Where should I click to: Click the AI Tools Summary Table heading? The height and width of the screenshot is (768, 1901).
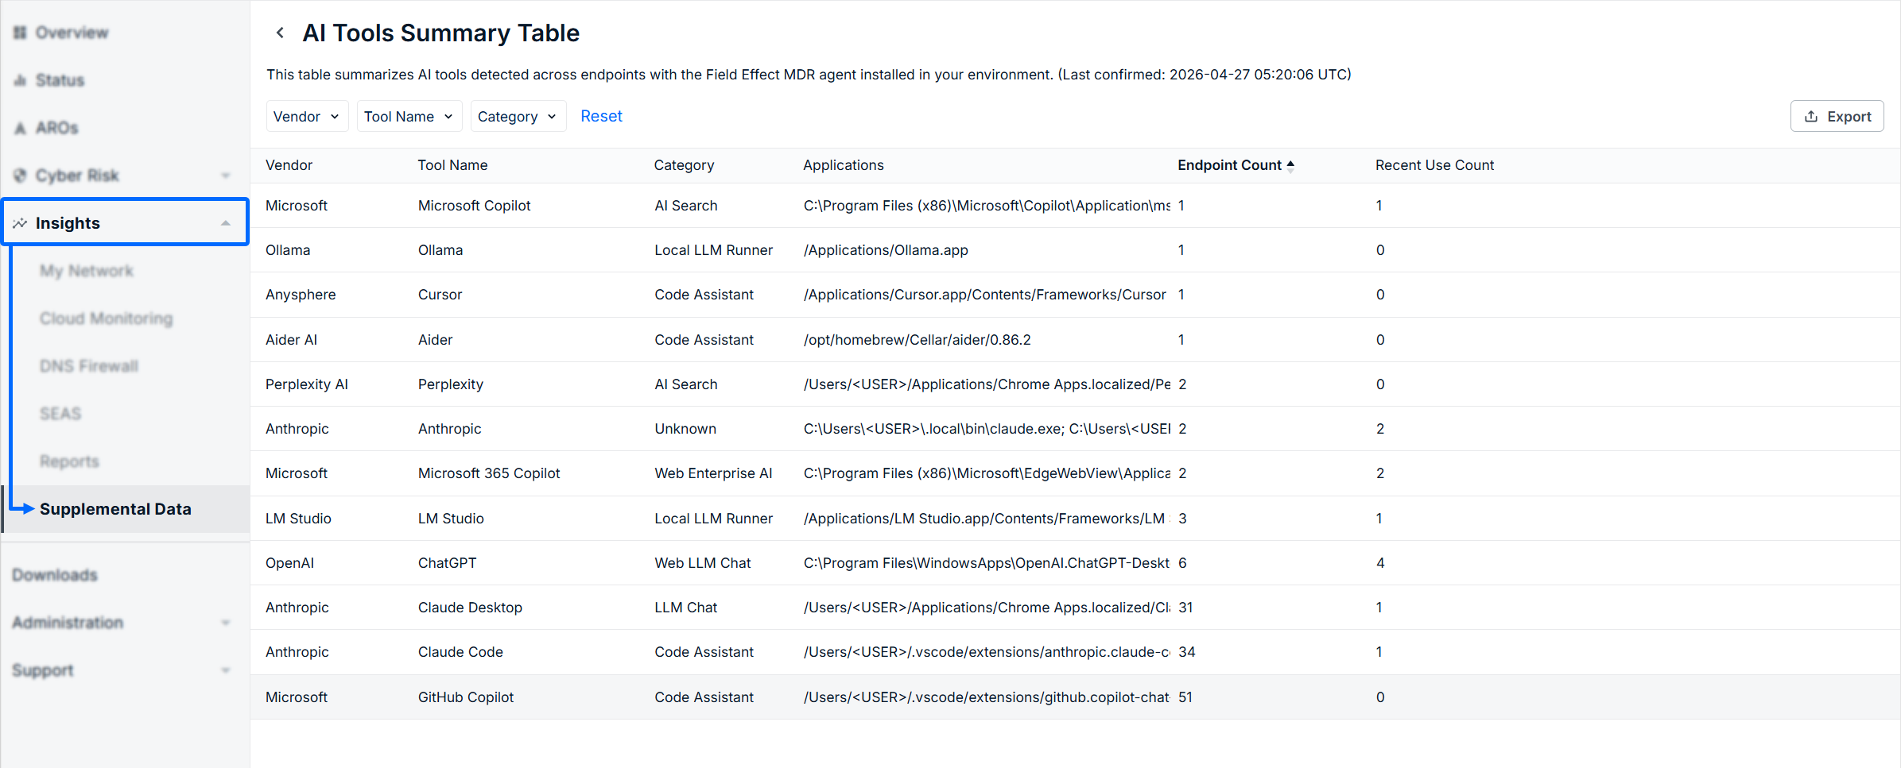tap(440, 33)
